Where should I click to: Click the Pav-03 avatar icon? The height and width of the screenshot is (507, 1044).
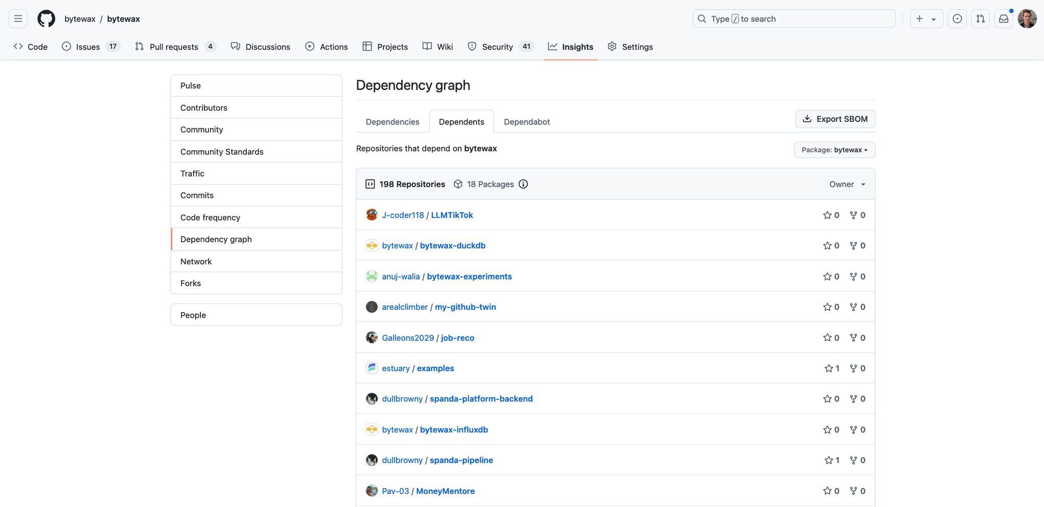click(x=372, y=491)
